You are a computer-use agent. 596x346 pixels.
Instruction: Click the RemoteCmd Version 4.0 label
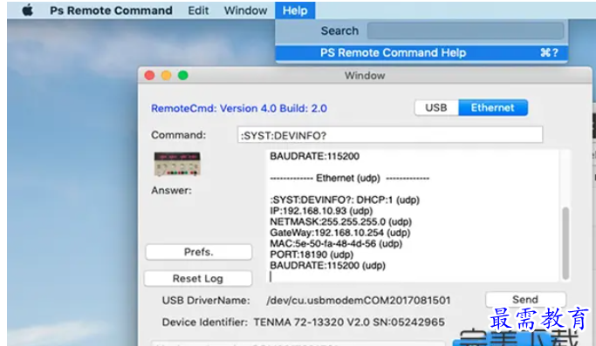click(239, 108)
